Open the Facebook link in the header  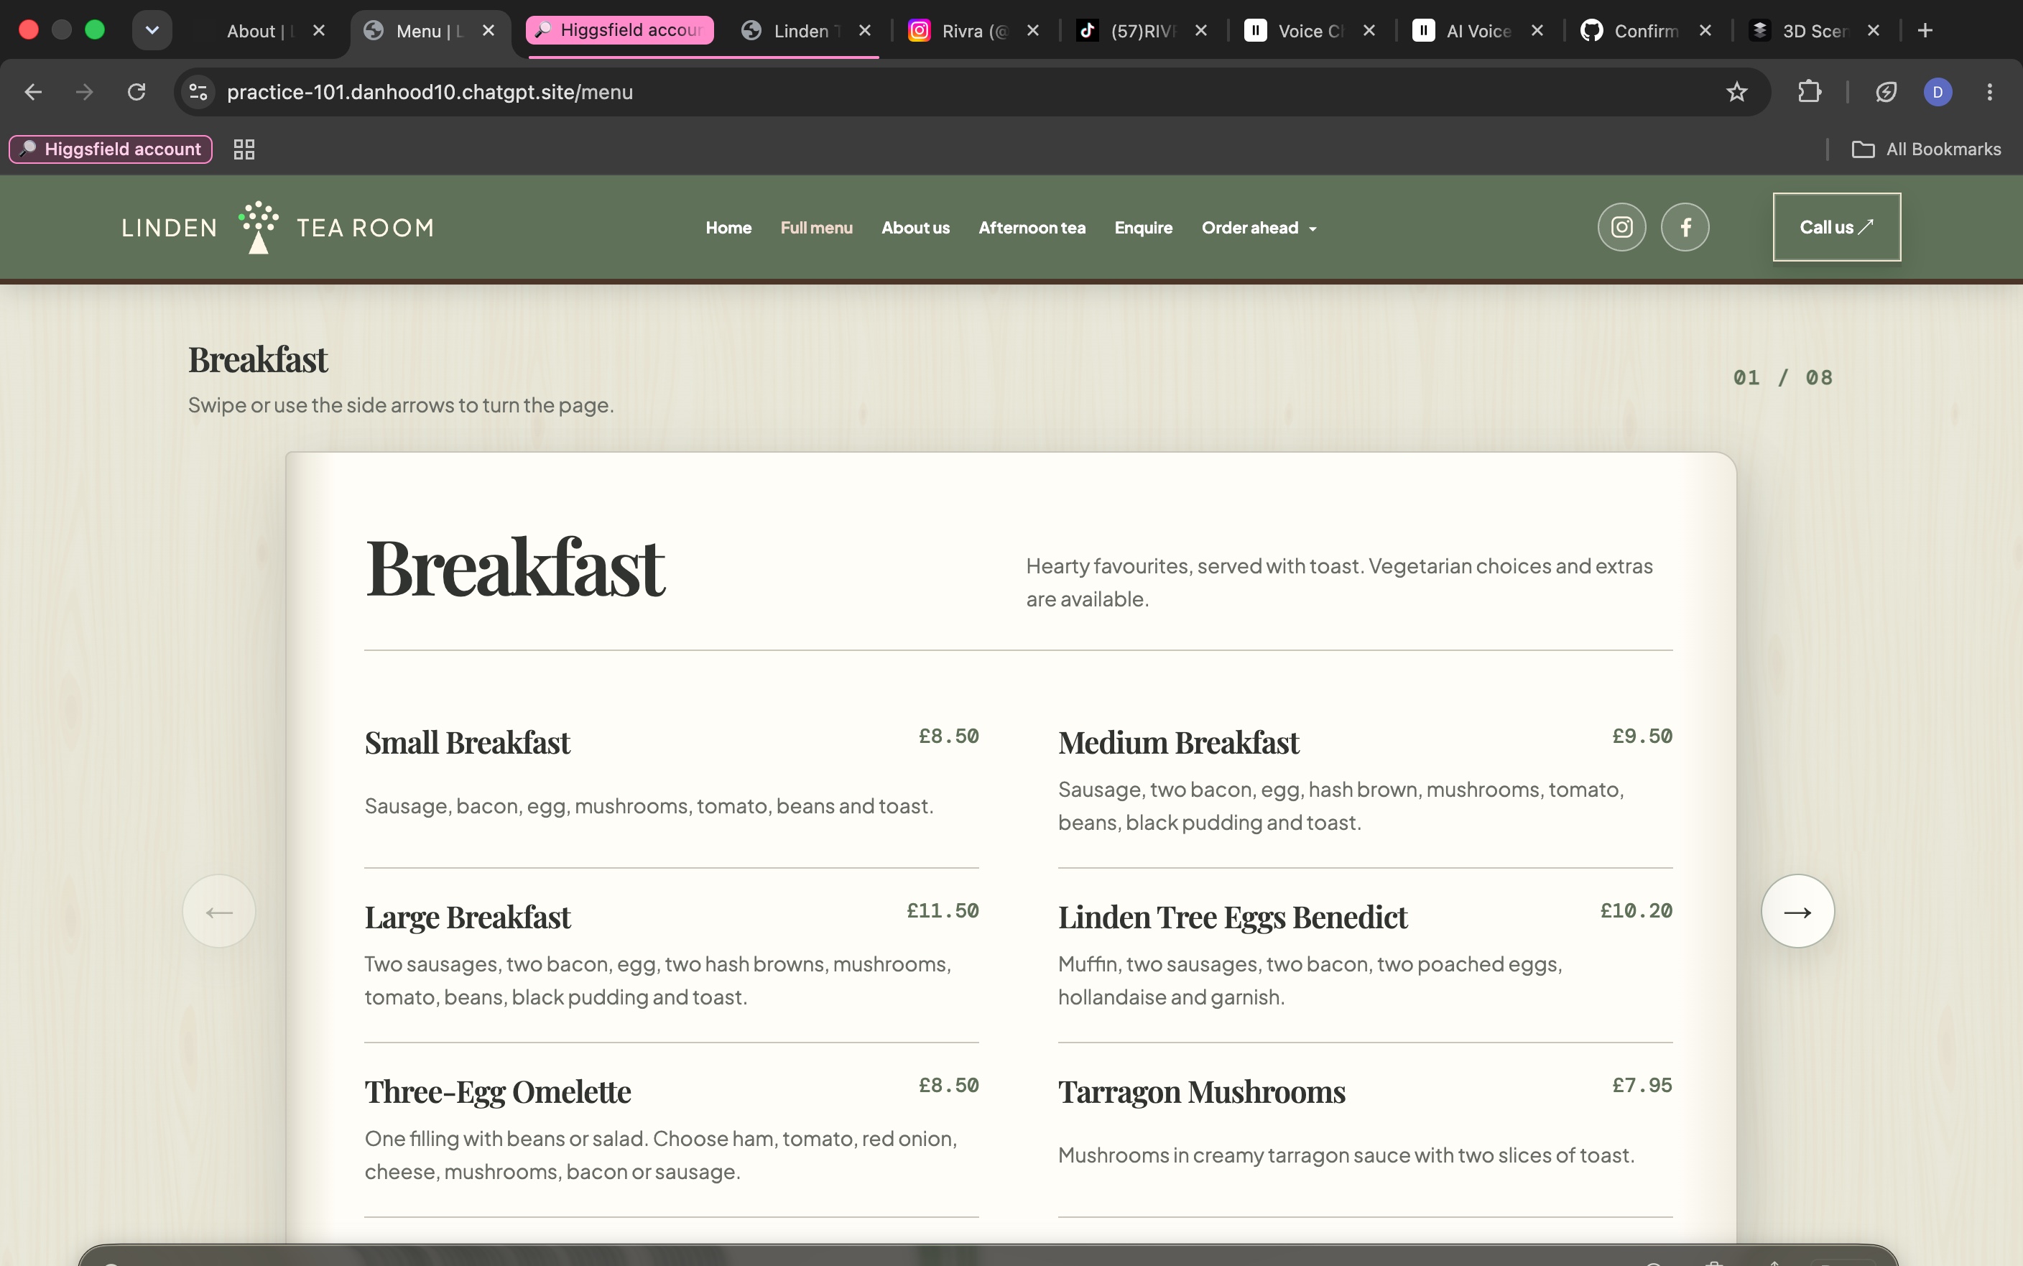click(1684, 227)
